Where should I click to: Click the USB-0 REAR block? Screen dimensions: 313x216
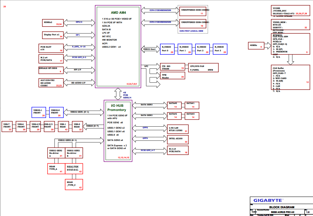pyautogui.click(x=77, y=127)
